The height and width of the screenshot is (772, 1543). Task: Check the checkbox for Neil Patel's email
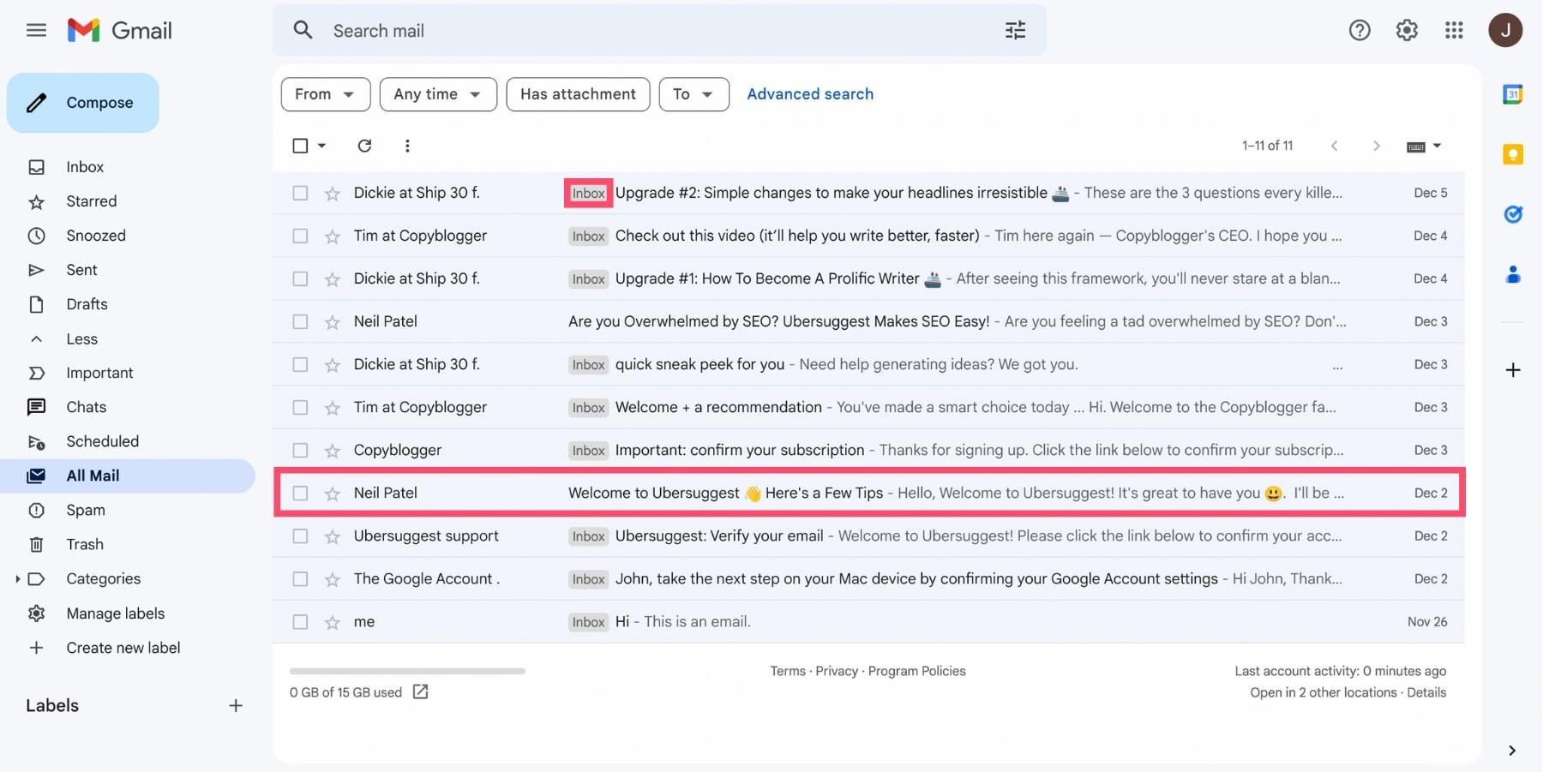pyautogui.click(x=300, y=493)
